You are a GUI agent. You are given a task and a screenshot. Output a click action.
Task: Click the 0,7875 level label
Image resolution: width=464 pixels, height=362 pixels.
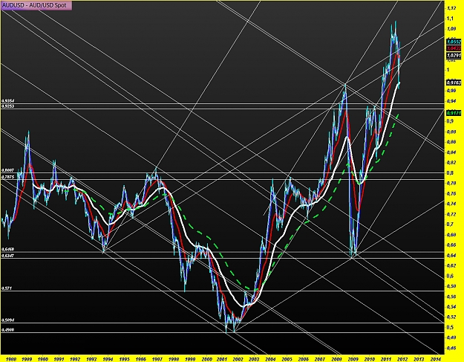(8, 177)
